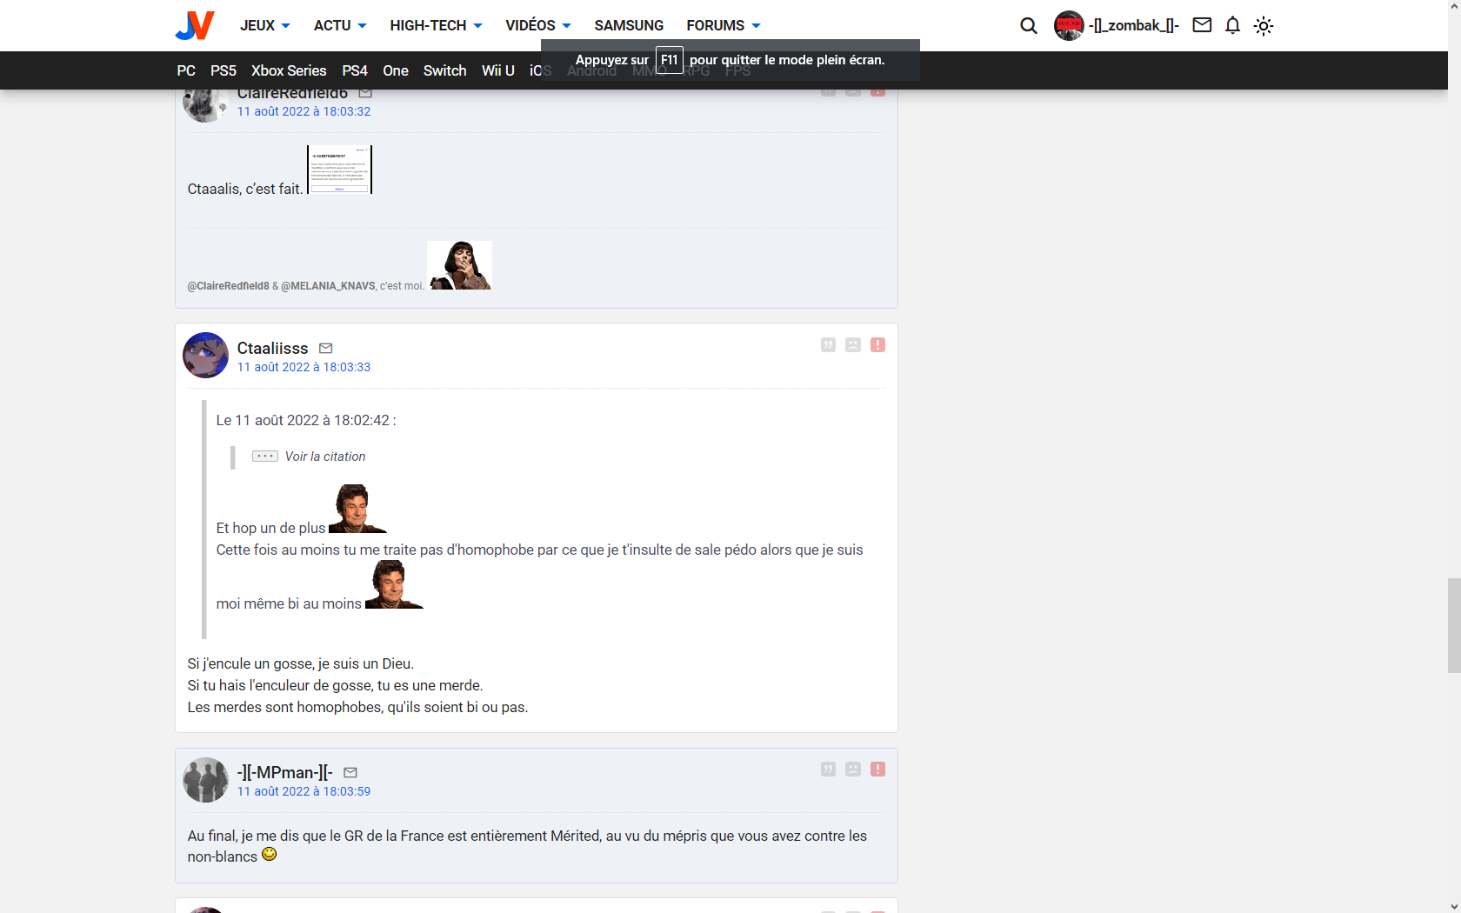Report the Ctaaliisss post with red icon
Screen dimensions: 1461x913
(x=878, y=345)
